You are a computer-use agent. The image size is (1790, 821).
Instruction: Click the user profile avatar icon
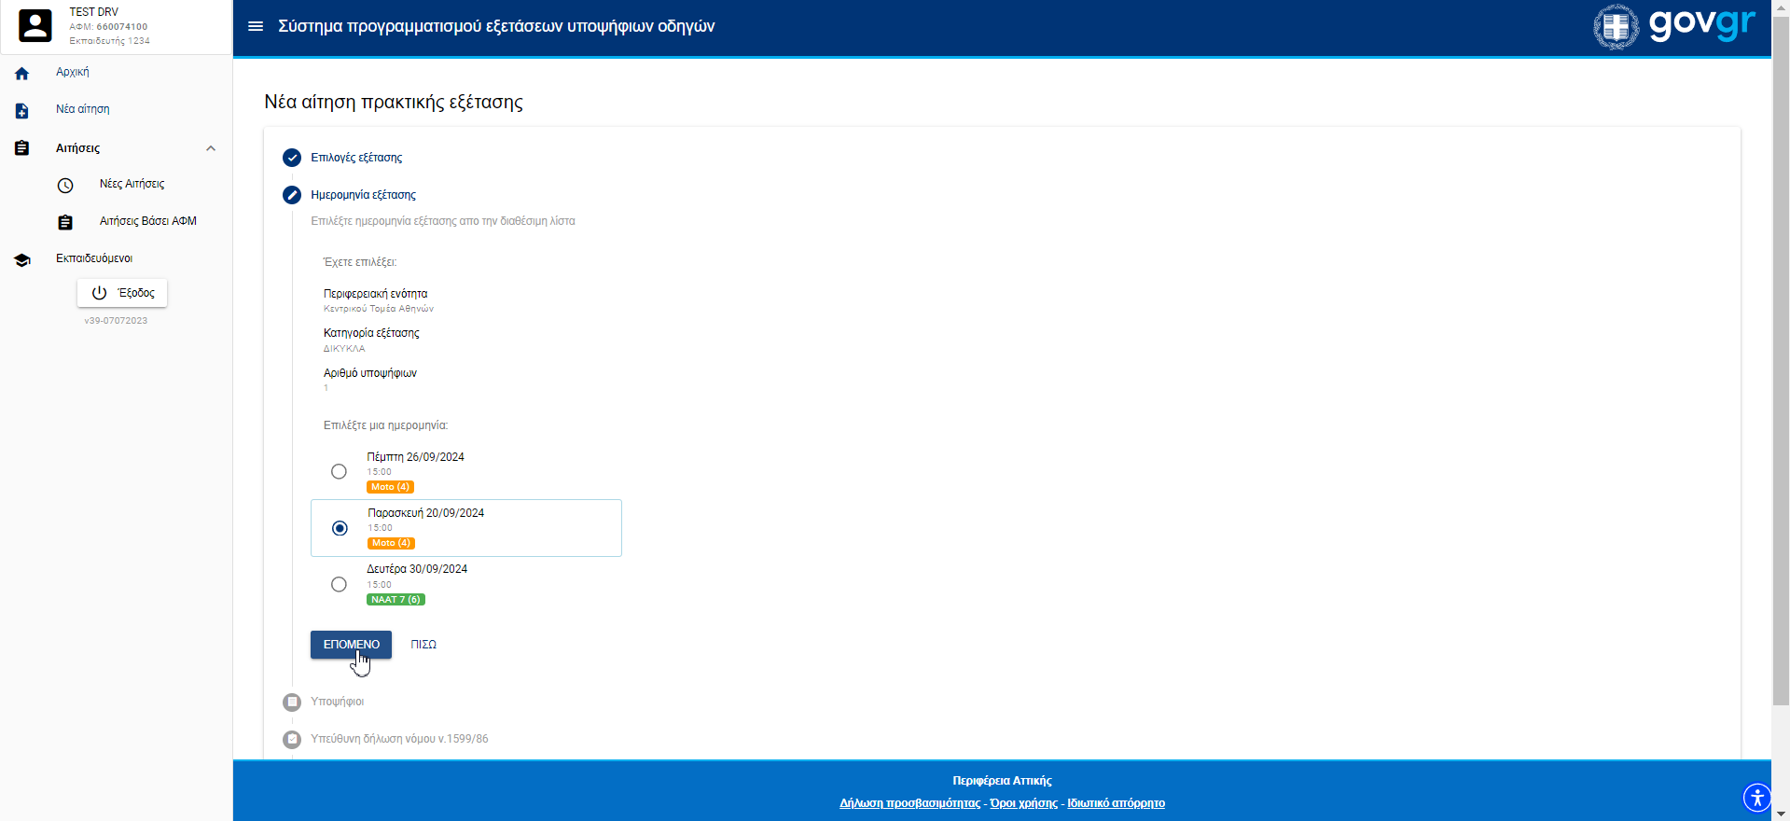(x=35, y=26)
